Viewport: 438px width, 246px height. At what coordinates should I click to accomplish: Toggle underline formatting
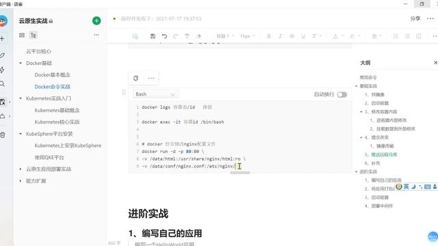point(303,36)
